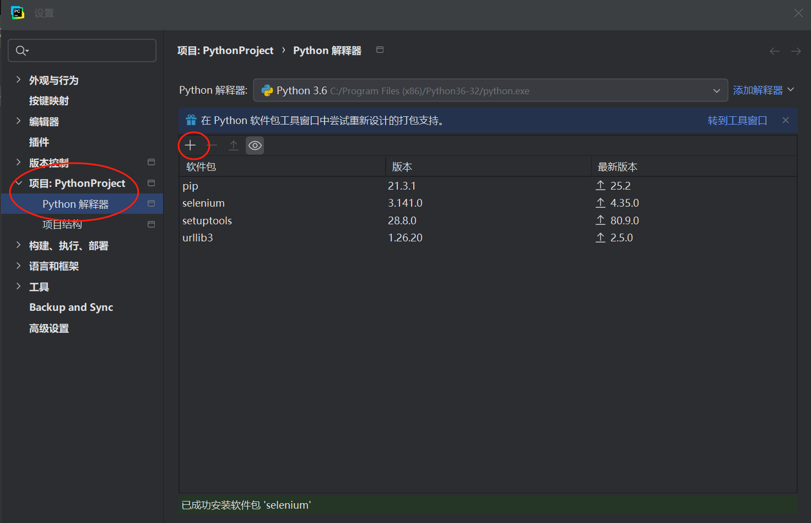
Task: Sort by the 最新版本 column header
Action: point(694,166)
